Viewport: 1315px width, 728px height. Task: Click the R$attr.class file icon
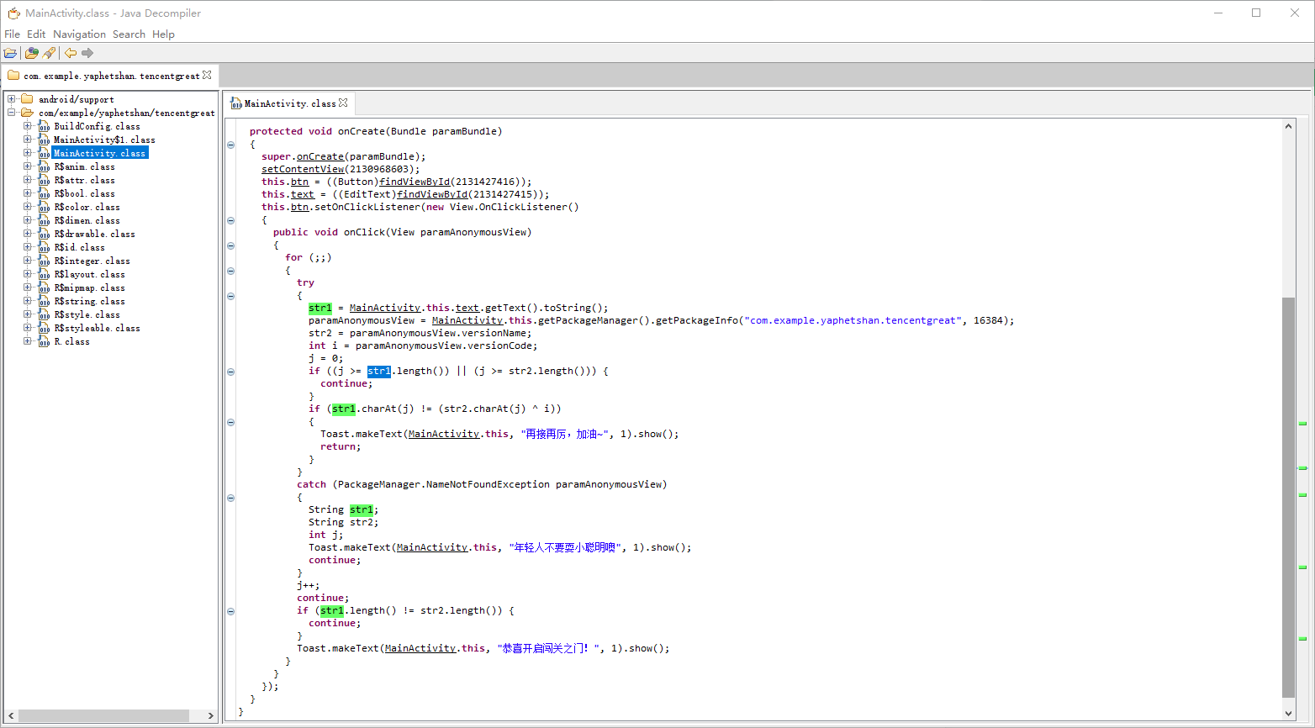click(43, 180)
